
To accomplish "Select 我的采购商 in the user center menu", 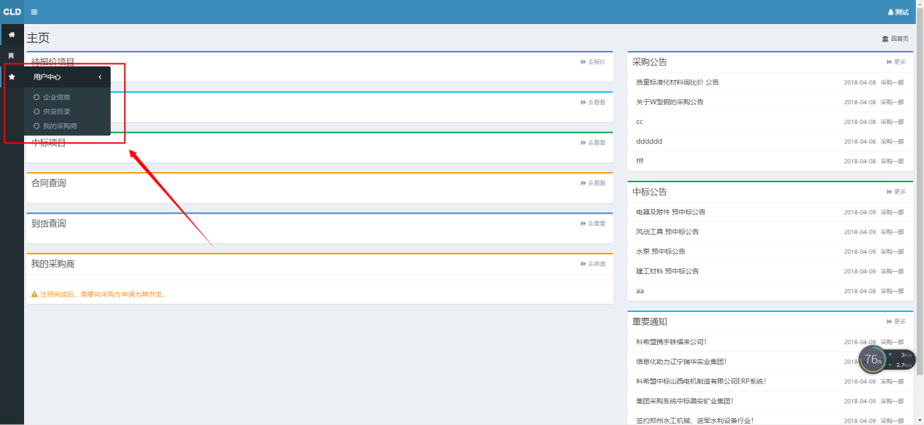I will (x=60, y=126).
